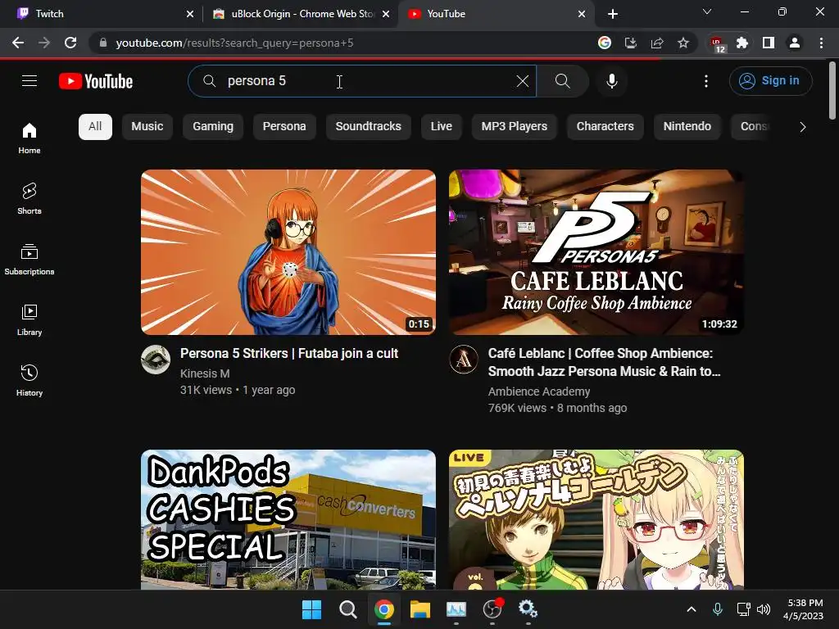
Task: Open Subscriptions in the sidebar
Action: coord(29,260)
